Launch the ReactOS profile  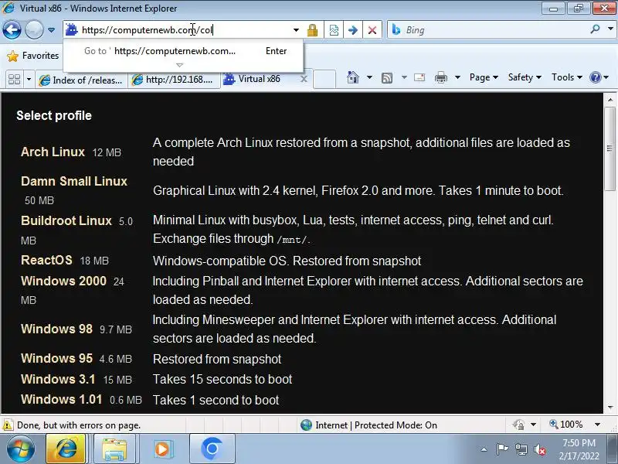(x=46, y=260)
